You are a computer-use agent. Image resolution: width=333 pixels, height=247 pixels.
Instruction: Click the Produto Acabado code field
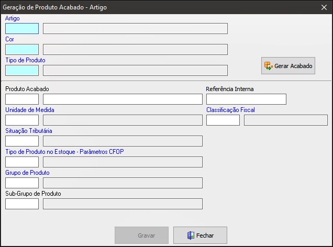[22, 99]
